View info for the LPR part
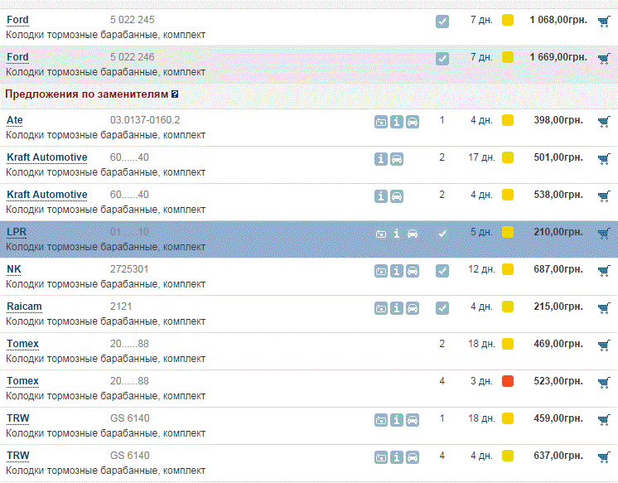Image resolution: width=618 pixels, height=483 pixels. pos(397,234)
